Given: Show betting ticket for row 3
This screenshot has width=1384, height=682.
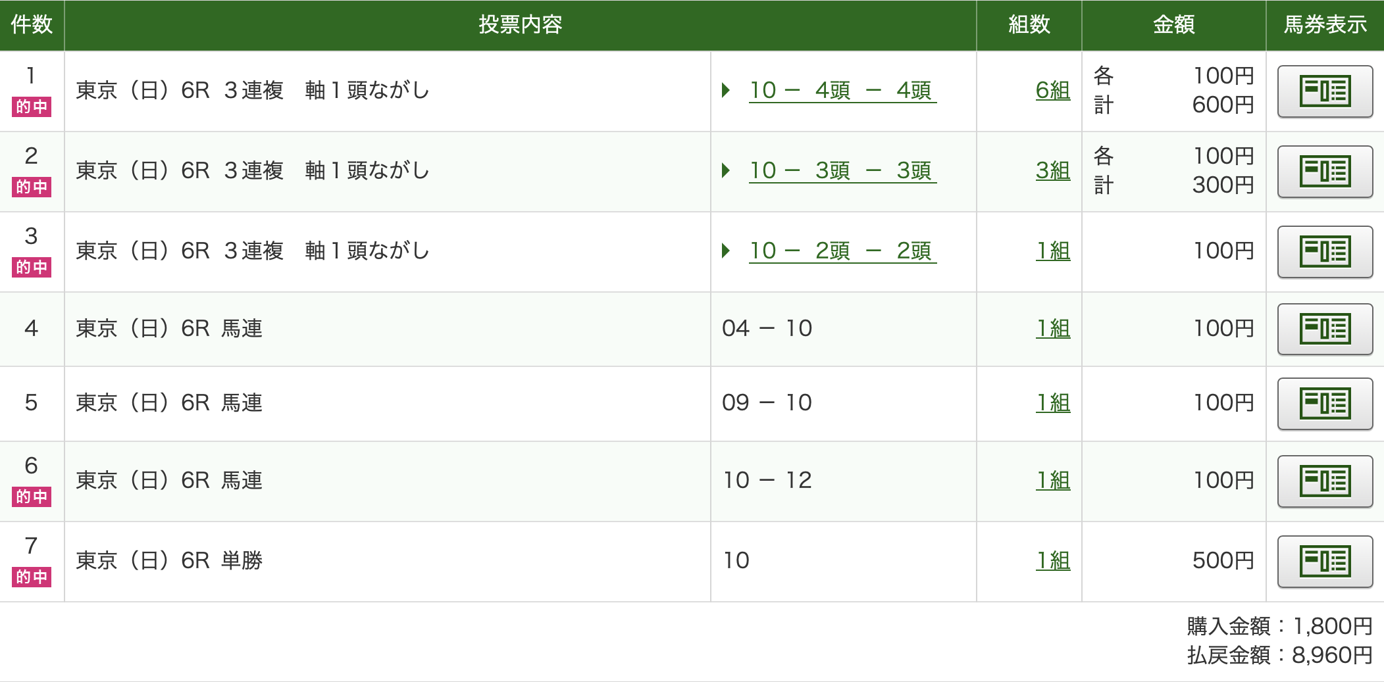Looking at the screenshot, I should coord(1325,252).
